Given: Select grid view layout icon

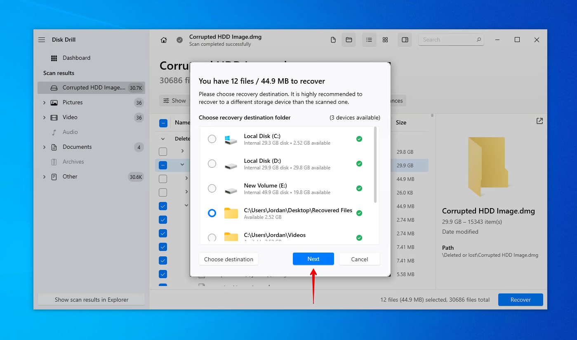Looking at the screenshot, I should (385, 40).
